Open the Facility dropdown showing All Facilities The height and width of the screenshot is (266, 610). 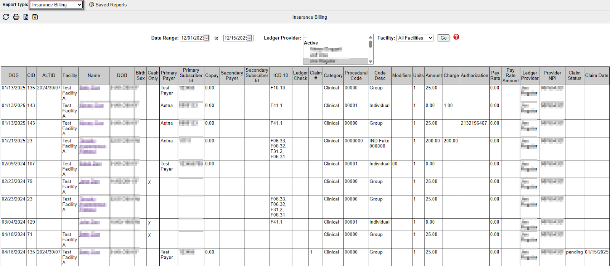point(415,38)
